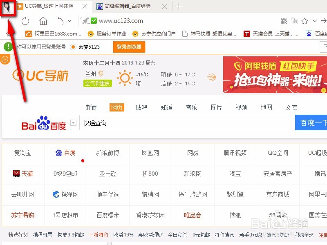Change city via the location pin next to 兰州

point(101,74)
